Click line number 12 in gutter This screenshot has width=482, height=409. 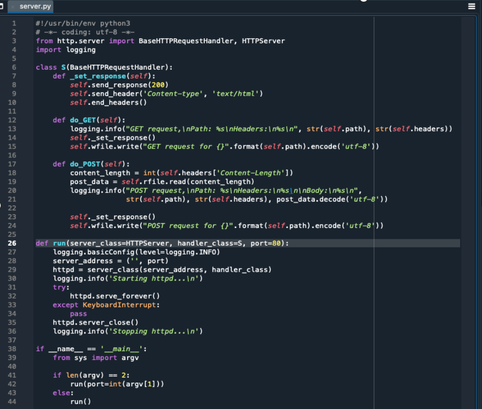(12, 120)
